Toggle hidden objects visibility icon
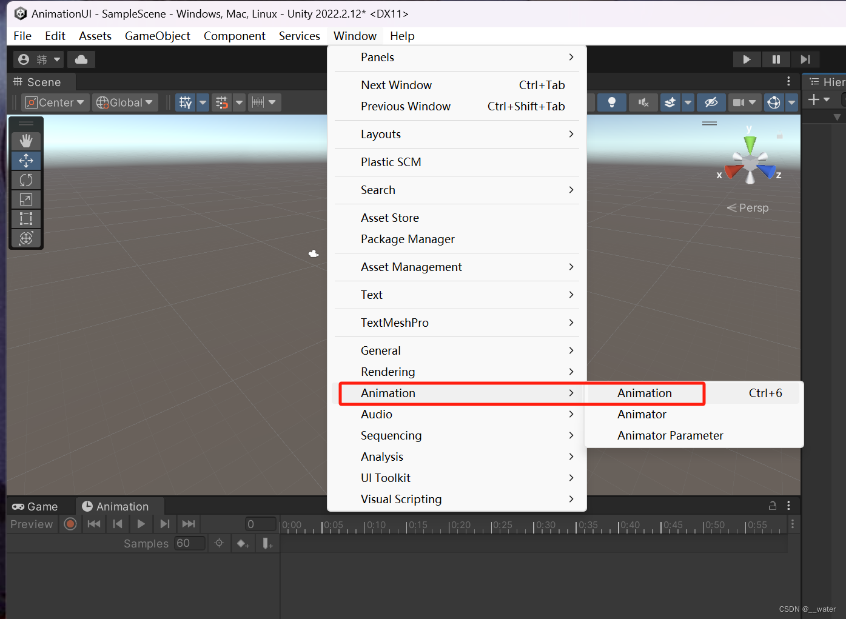The height and width of the screenshot is (619, 846). (711, 102)
